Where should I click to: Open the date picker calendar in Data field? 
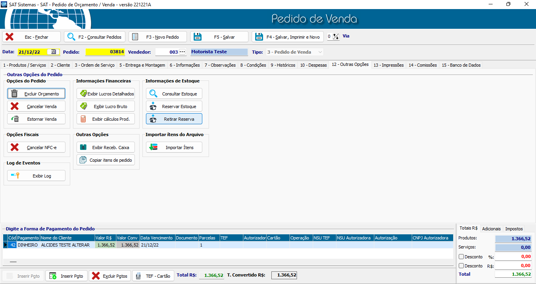click(53, 52)
